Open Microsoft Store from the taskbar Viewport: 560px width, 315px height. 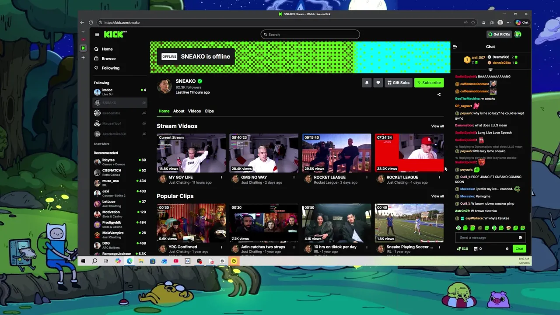click(x=152, y=261)
